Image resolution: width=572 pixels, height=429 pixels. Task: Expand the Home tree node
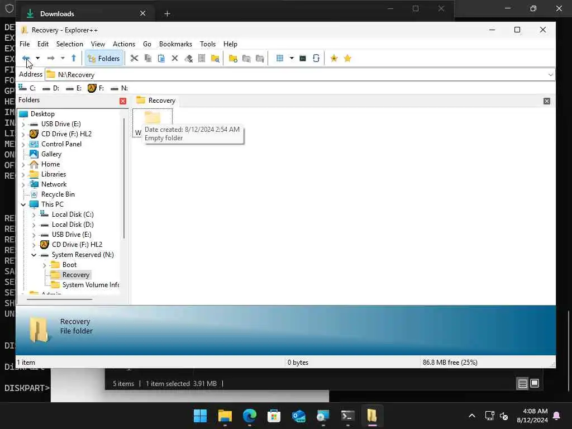coord(23,165)
